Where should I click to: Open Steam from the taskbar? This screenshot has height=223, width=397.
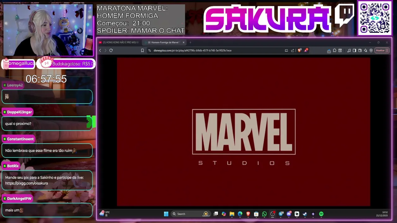pos(305,214)
